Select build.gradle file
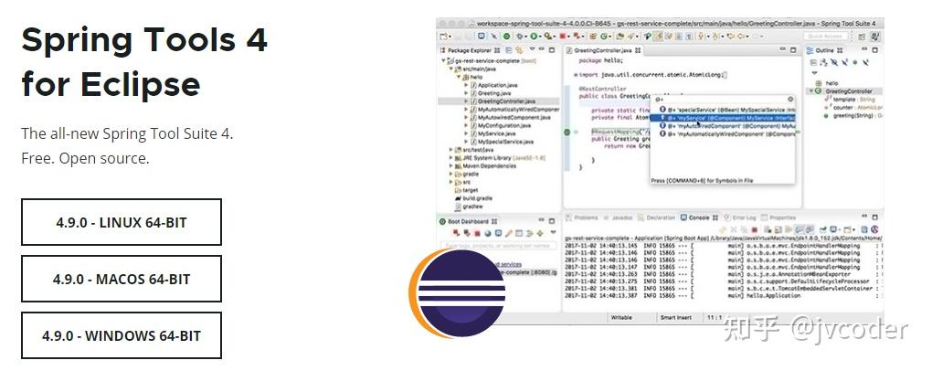Image resolution: width=932 pixels, height=371 pixels. click(x=473, y=198)
